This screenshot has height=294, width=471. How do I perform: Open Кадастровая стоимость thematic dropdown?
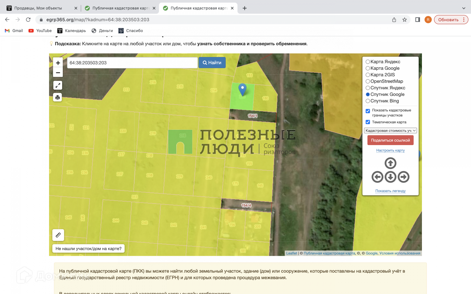coord(390,131)
